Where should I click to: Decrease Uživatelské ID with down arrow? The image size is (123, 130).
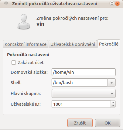tap(113, 106)
